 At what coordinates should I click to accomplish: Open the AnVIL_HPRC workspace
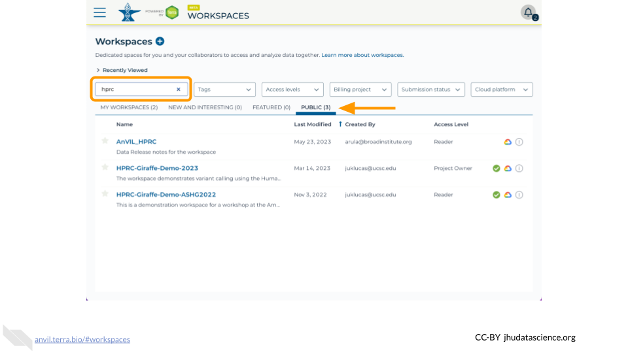136,142
